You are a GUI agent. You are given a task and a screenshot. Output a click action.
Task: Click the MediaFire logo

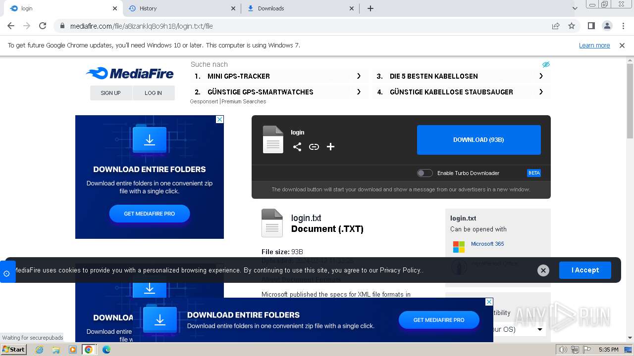tap(130, 74)
